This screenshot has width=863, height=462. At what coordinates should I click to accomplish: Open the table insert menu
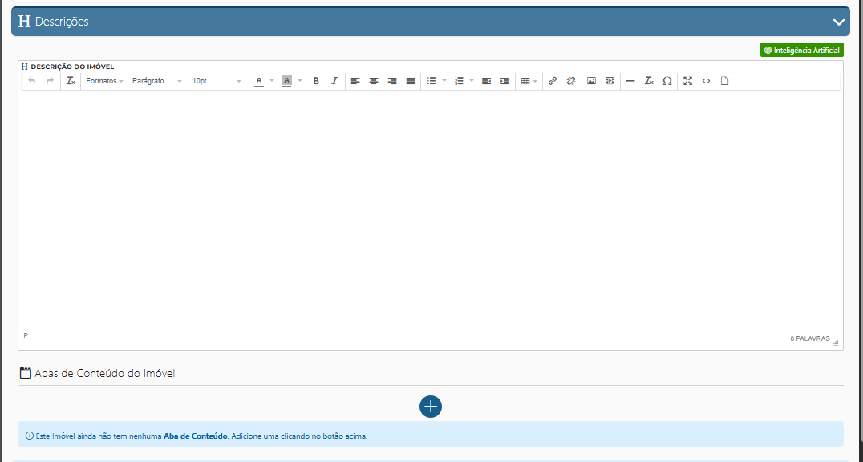tap(529, 81)
